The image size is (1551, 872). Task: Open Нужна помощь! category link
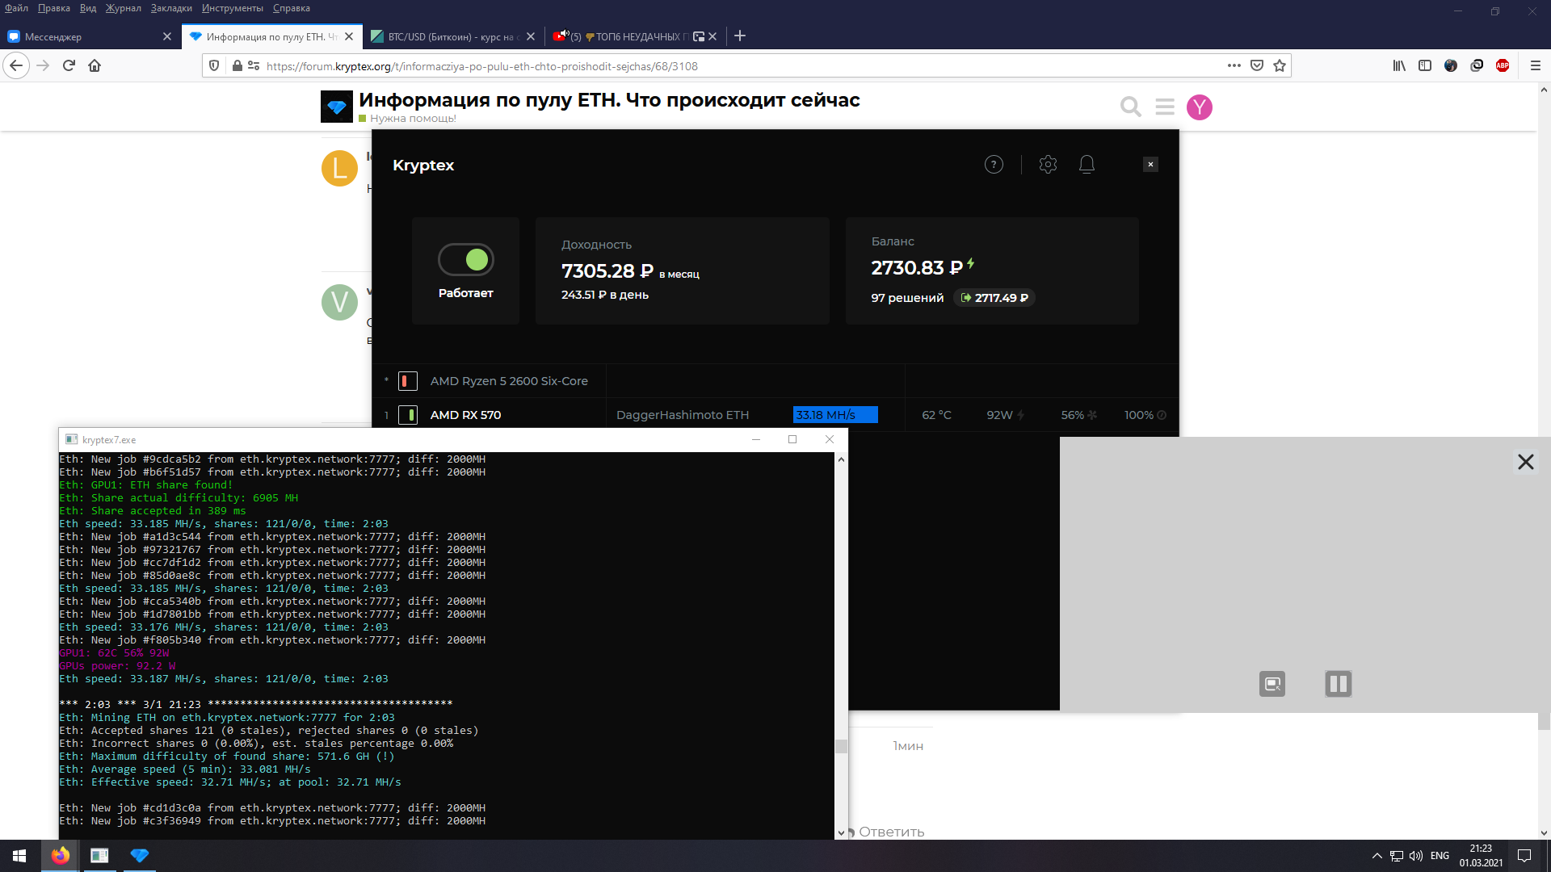413,119
